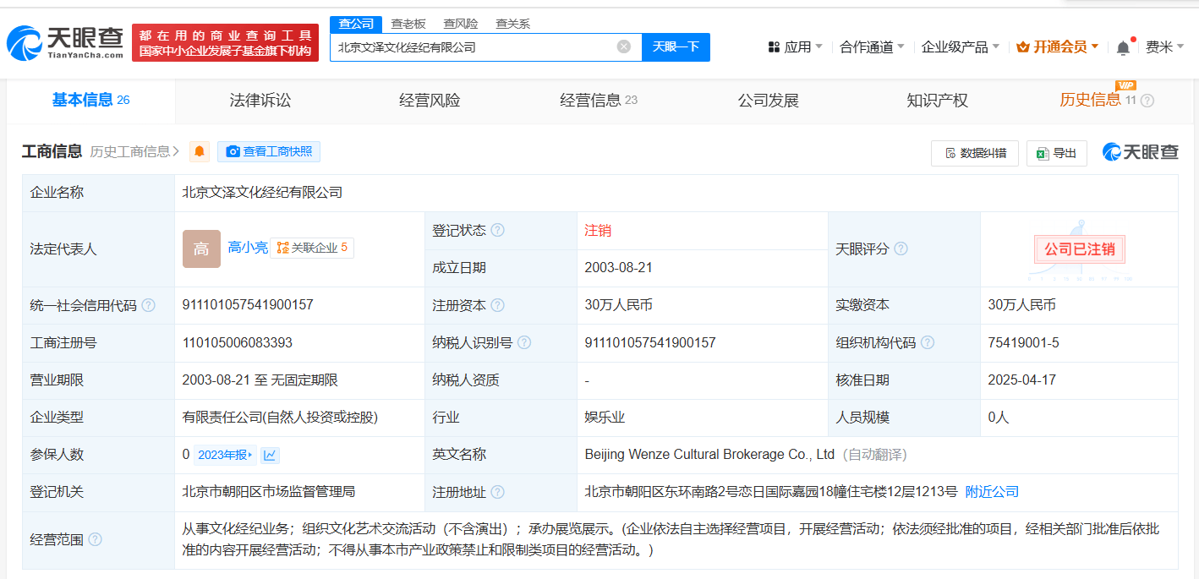Click the help icon next to 组织机构代码
The image size is (1199, 579).
point(928,342)
